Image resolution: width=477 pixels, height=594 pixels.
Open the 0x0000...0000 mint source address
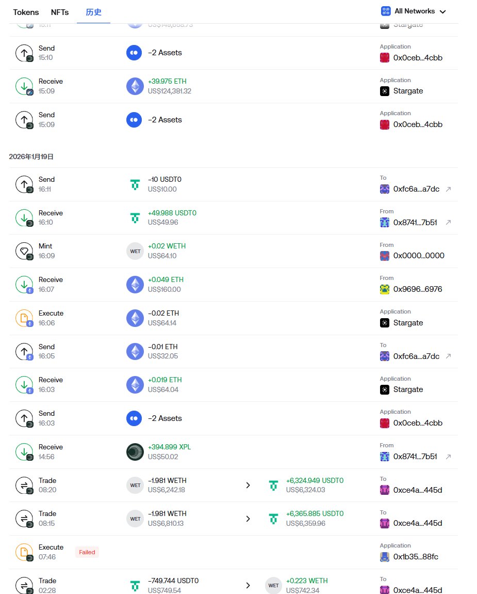[x=418, y=256]
